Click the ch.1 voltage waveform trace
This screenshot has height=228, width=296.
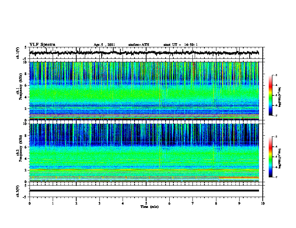pos(144,53)
